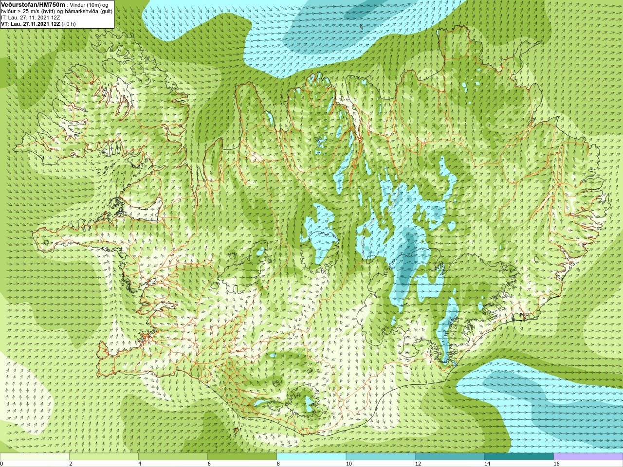The width and height of the screenshot is (623, 467).
Task: Select the 14–16 m/s dark teal legend color
Action: (x=519, y=457)
